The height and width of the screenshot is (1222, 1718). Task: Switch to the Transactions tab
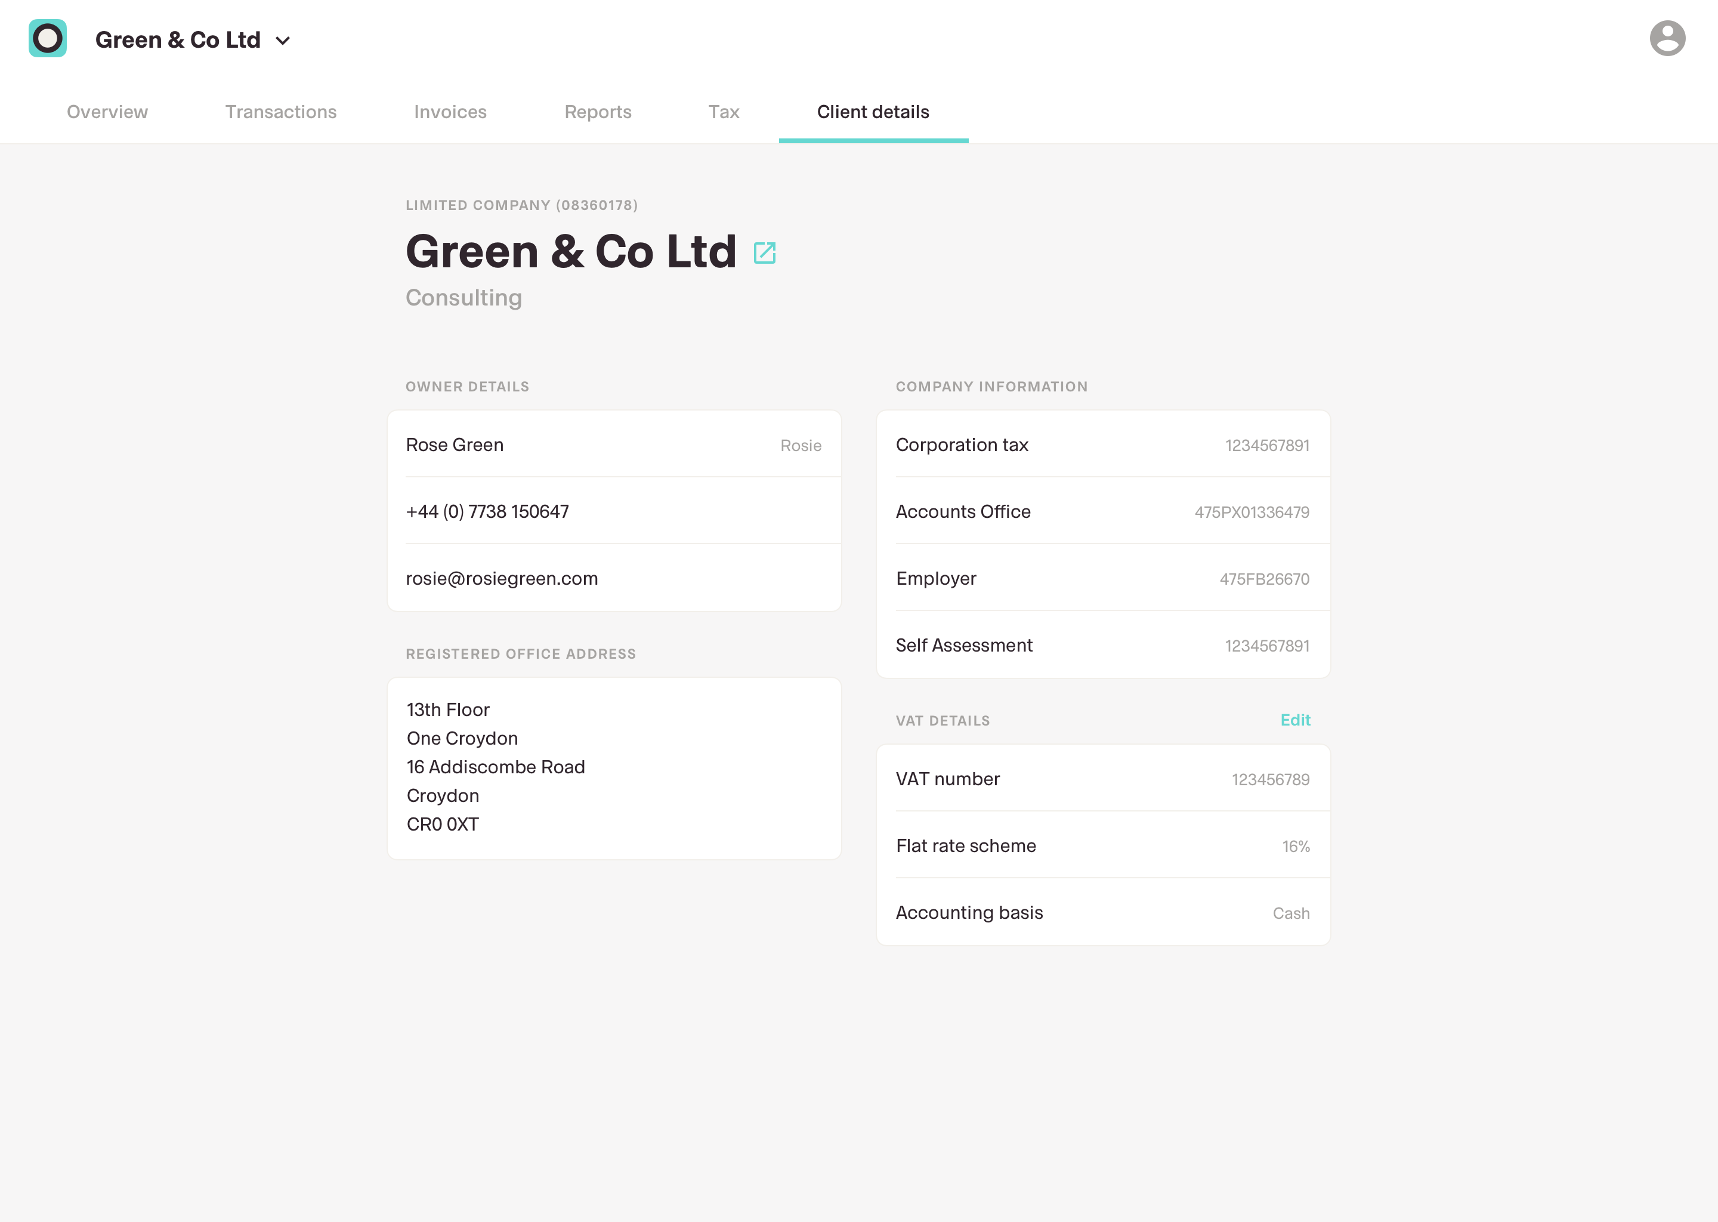coord(280,112)
